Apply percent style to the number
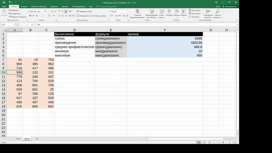The width and height of the screenshot is (272, 153). (116, 16)
